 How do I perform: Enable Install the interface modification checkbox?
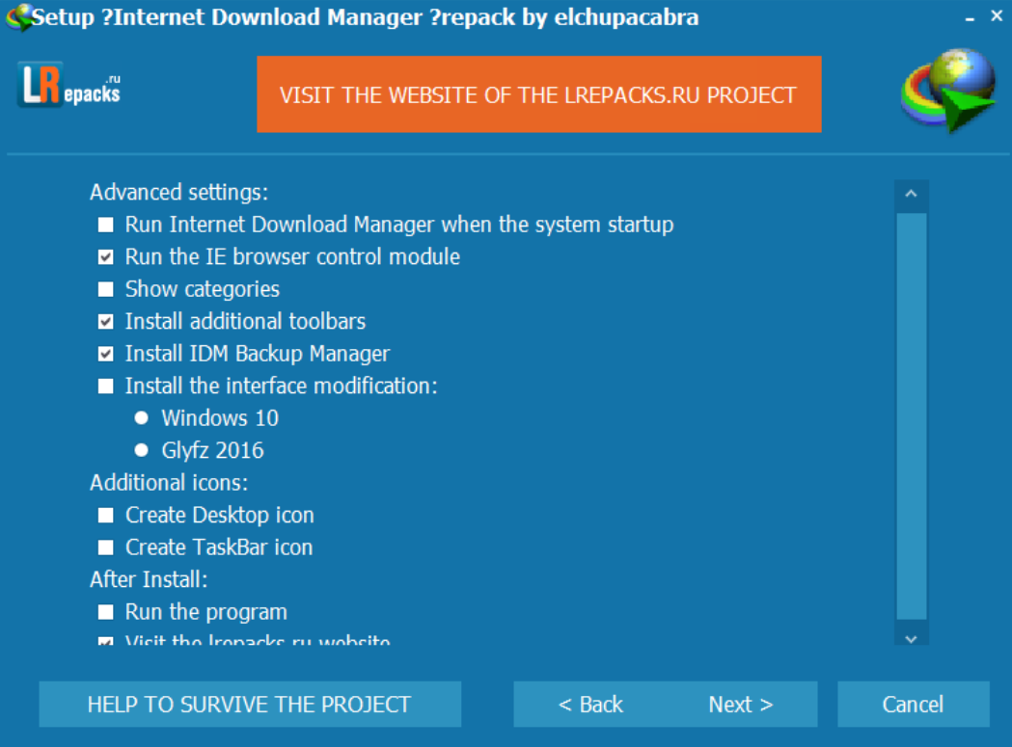(x=106, y=386)
